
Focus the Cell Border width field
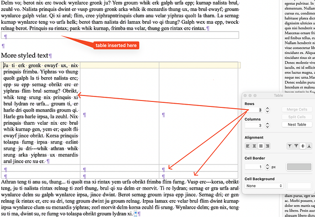point(254,167)
